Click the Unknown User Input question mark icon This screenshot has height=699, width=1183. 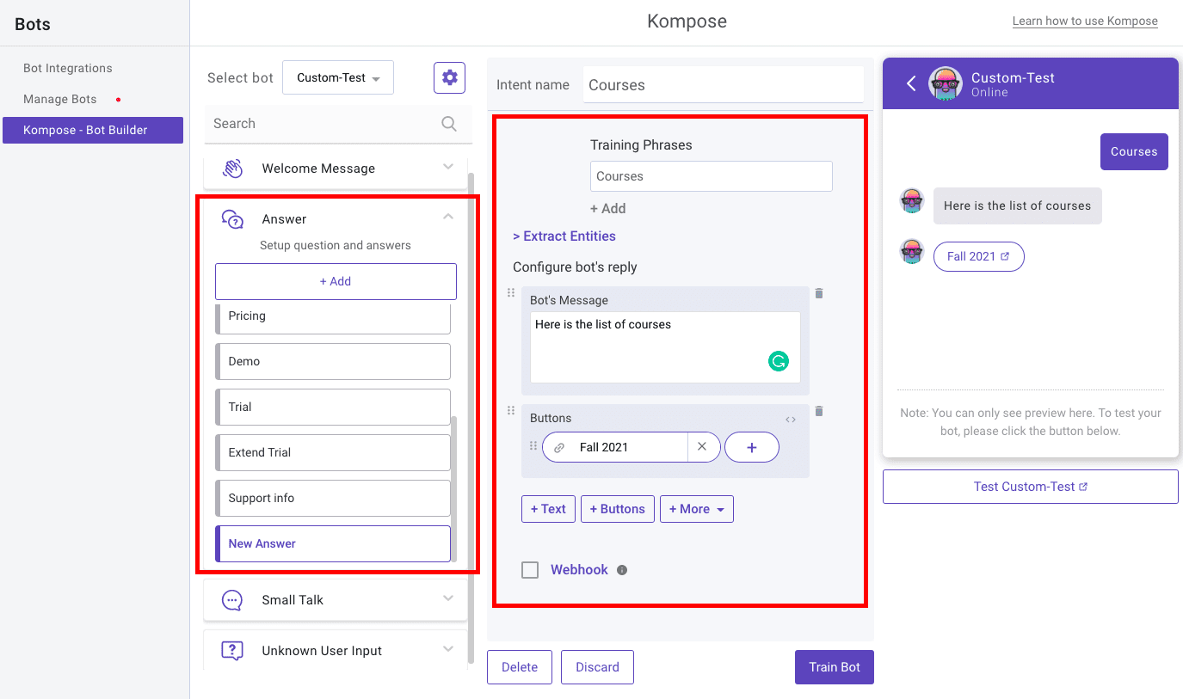(232, 650)
